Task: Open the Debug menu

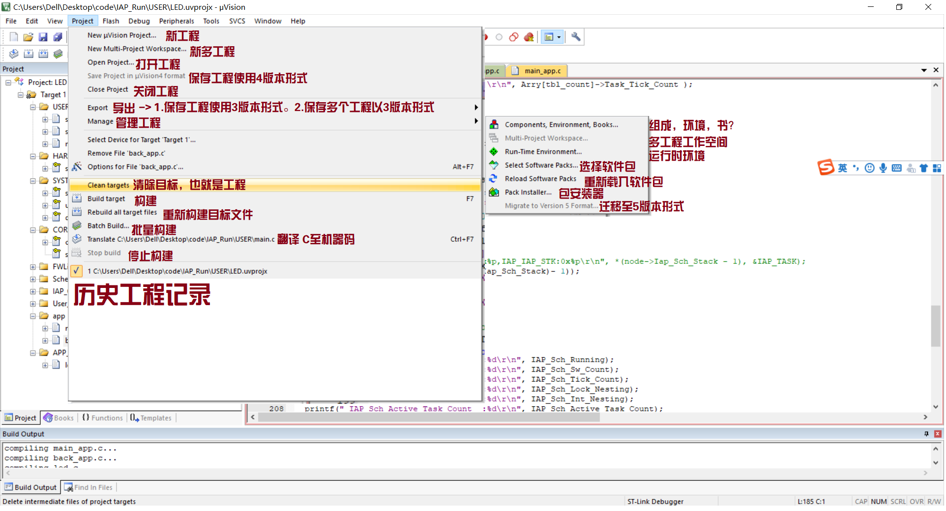Action: coord(139,21)
